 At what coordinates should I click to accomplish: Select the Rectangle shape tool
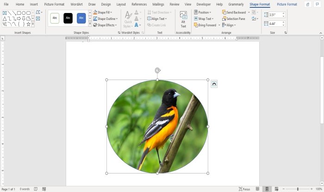click(19, 13)
